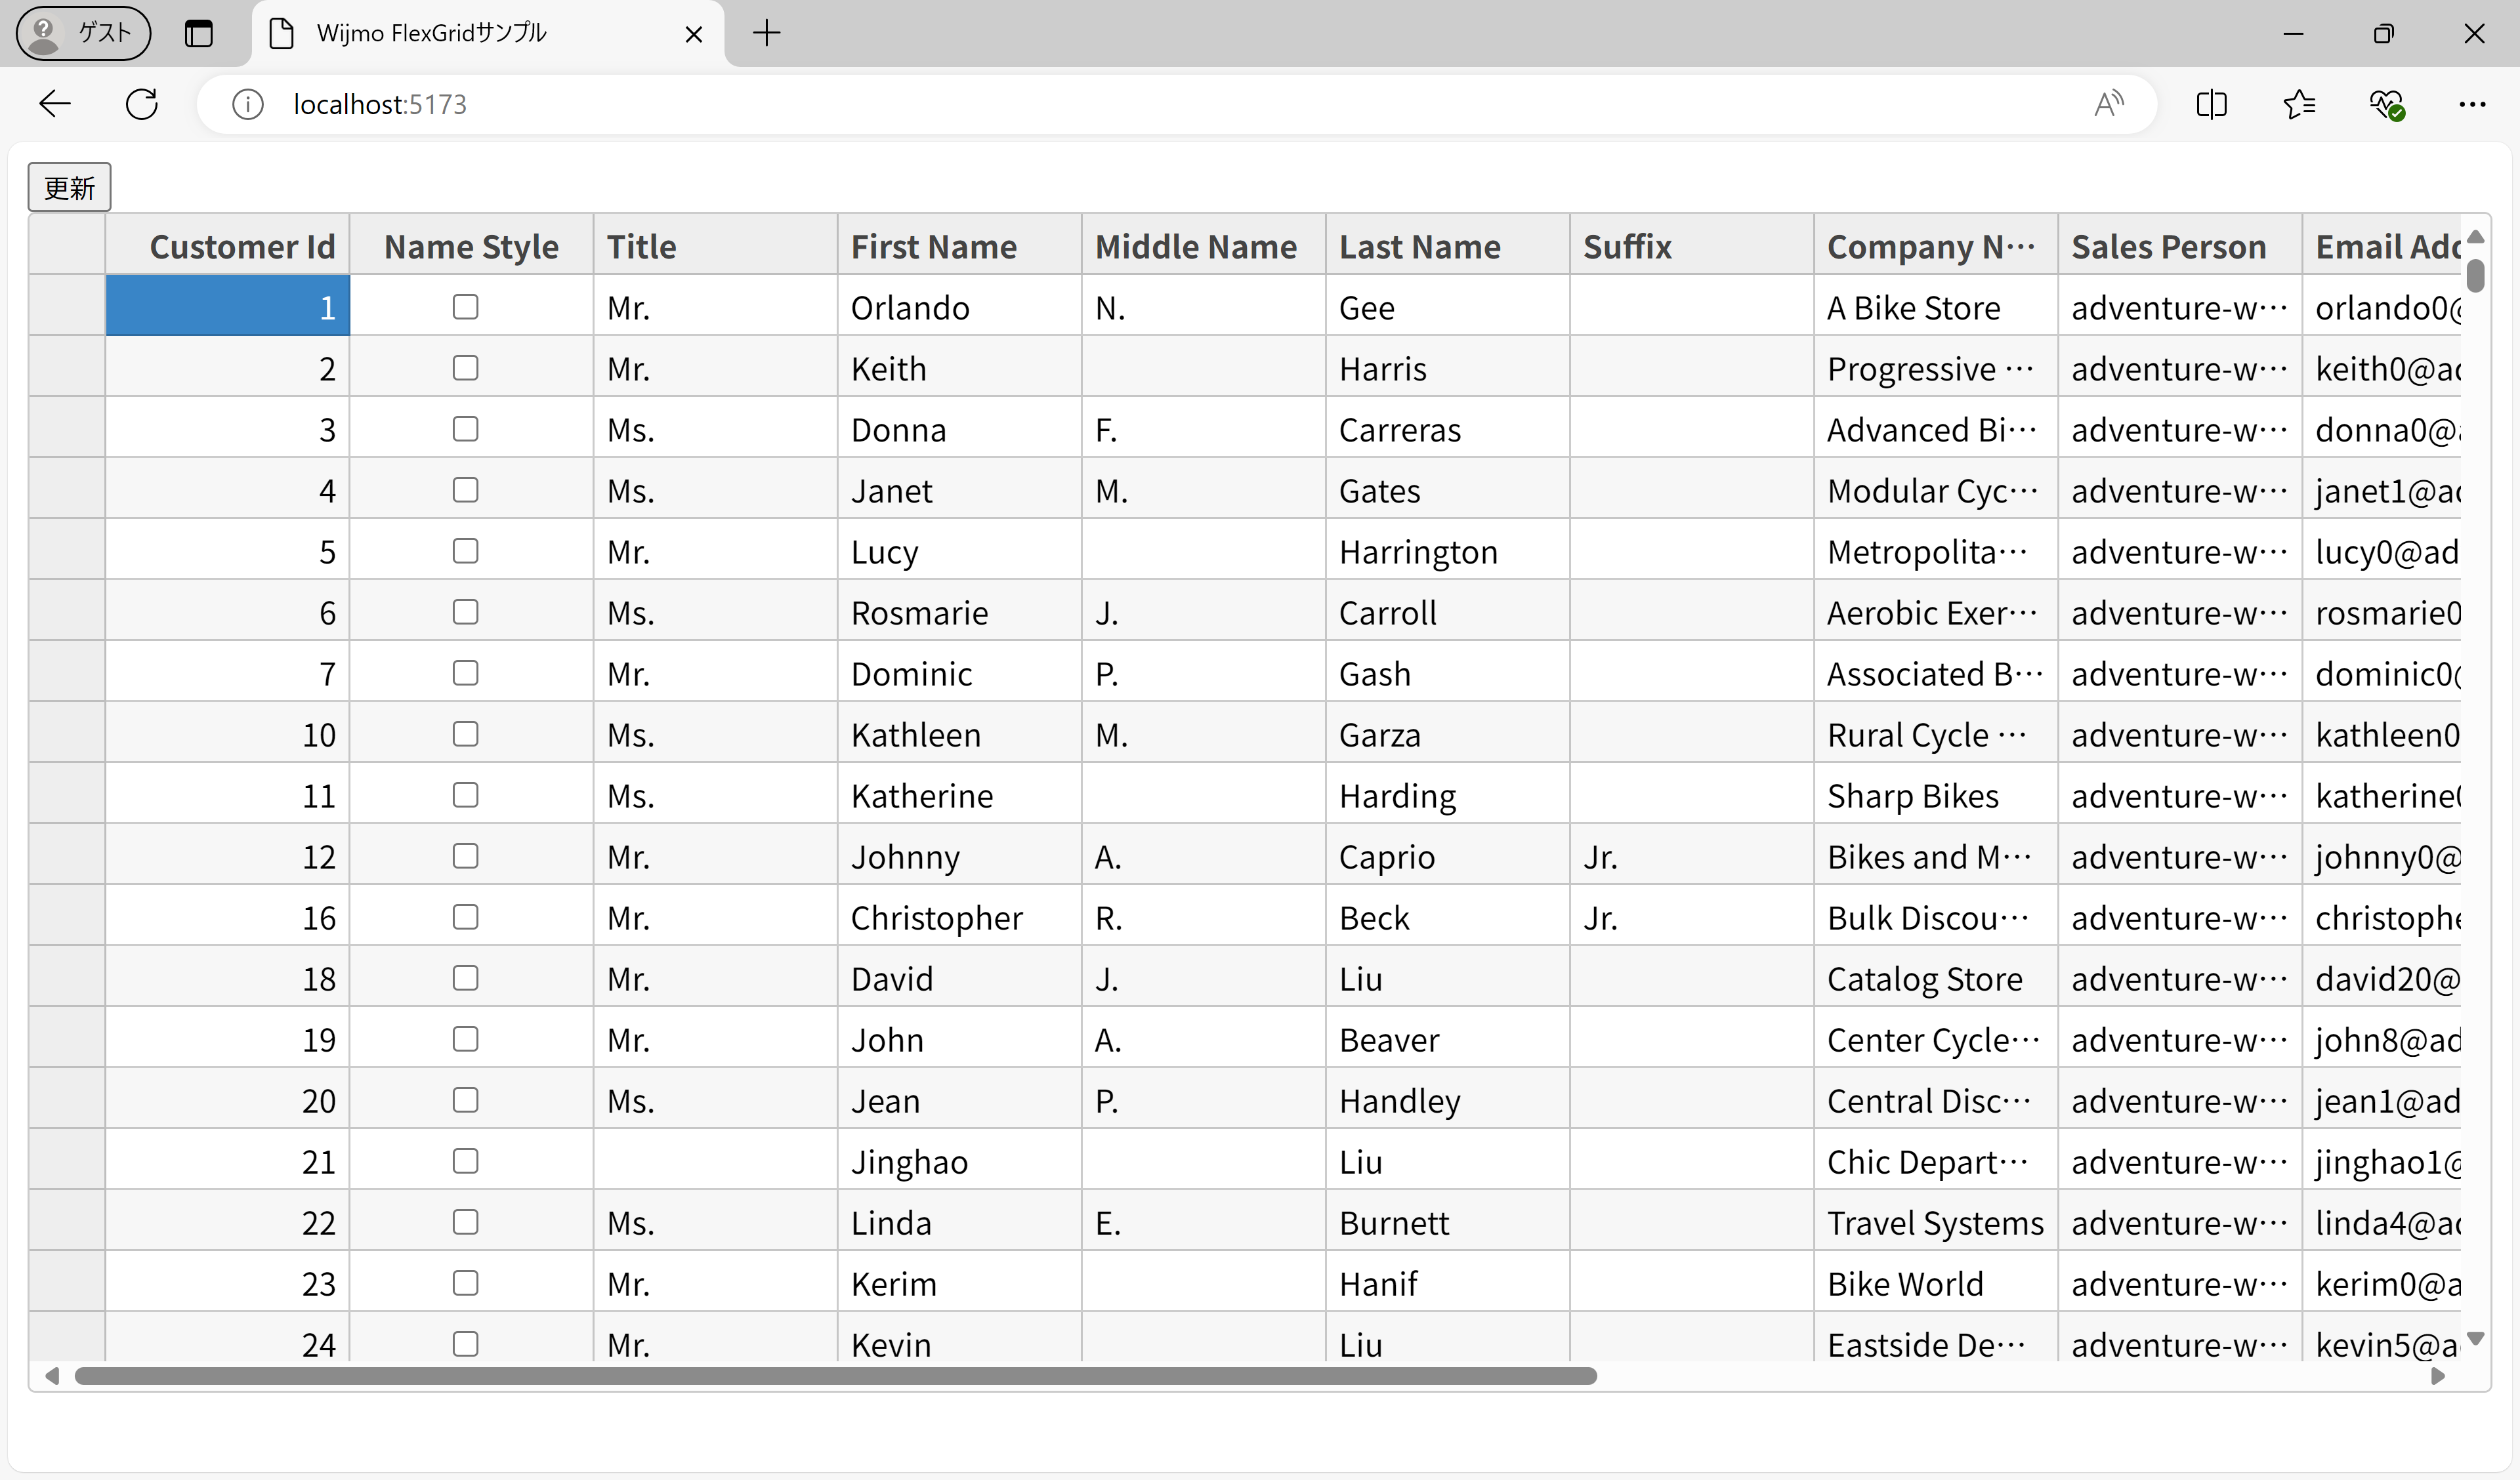The height and width of the screenshot is (1480, 2520).
Task: Click the Sales Person column header
Action: [2180, 246]
